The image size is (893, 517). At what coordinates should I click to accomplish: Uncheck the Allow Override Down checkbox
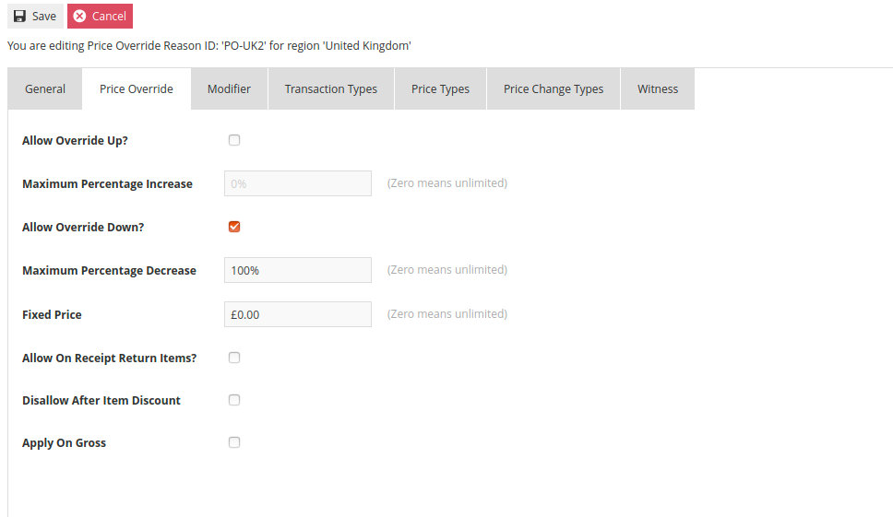click(x=234, y=227)
